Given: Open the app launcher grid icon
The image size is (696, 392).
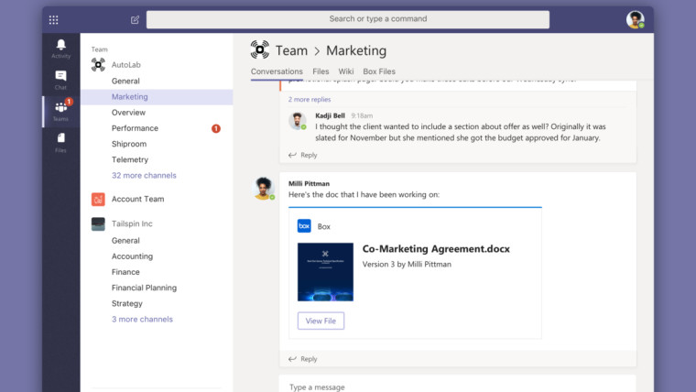Looking at the screenshot, I should pyautogui.click(x=54, y=20).
